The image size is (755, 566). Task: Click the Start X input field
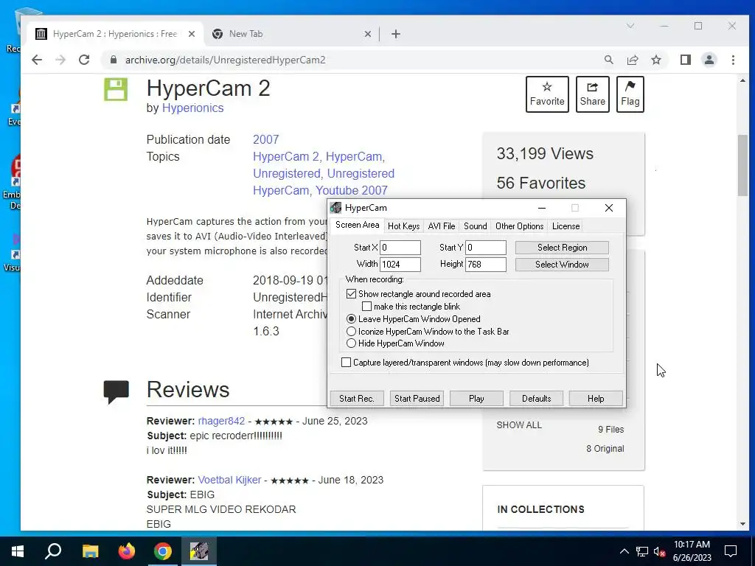[400, 248]
